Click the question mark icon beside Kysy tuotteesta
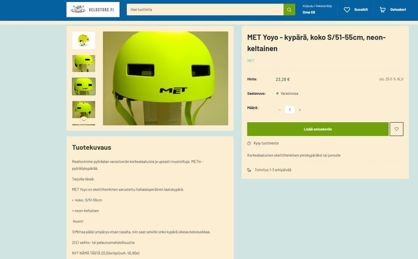418x259 pixels. (249, 143)
